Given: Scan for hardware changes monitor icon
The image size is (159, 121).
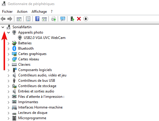Looking at the screenshot, I should pos(63,19).
